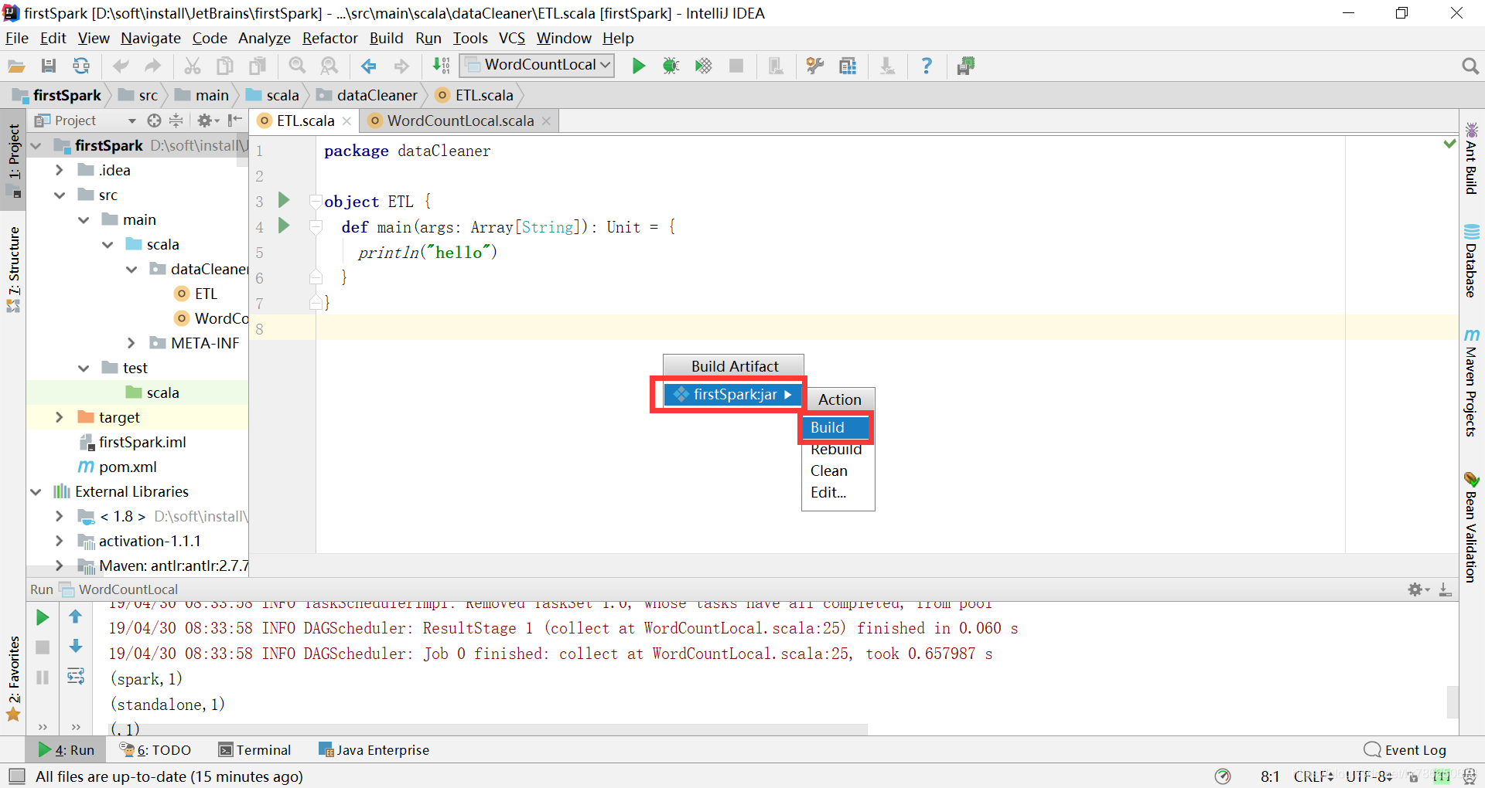
Task: Open the Refactor menu
Action: (x=329, y=38)
